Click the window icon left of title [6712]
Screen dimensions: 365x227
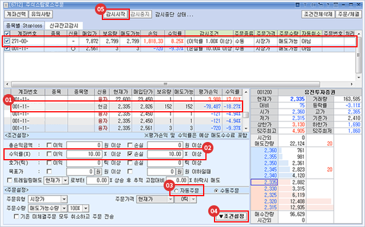(6, 5)
